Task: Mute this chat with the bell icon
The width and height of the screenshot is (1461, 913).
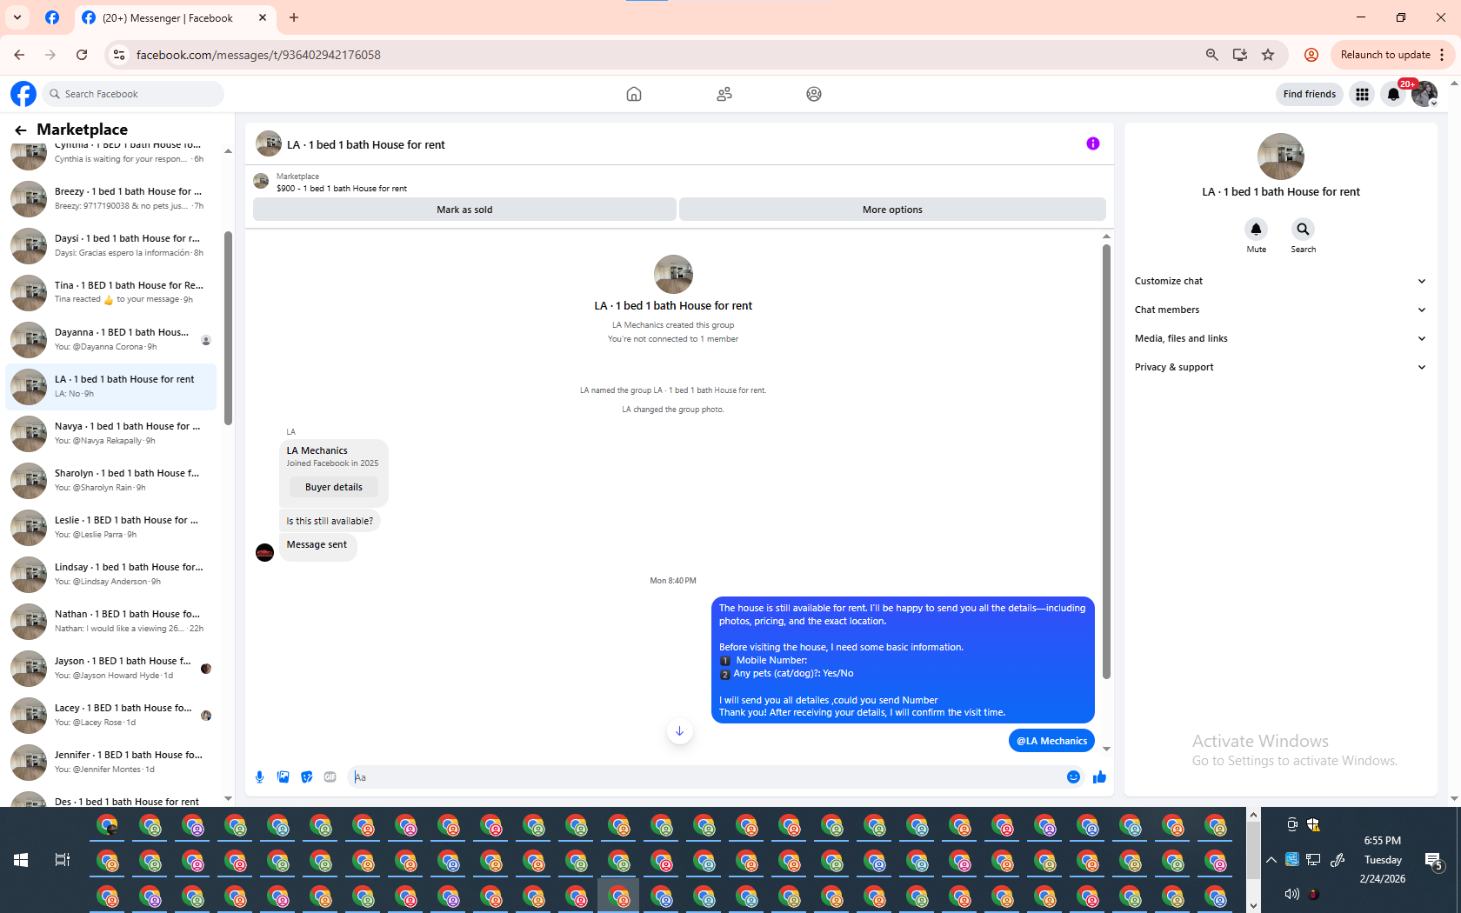Action: (1256, 229)
